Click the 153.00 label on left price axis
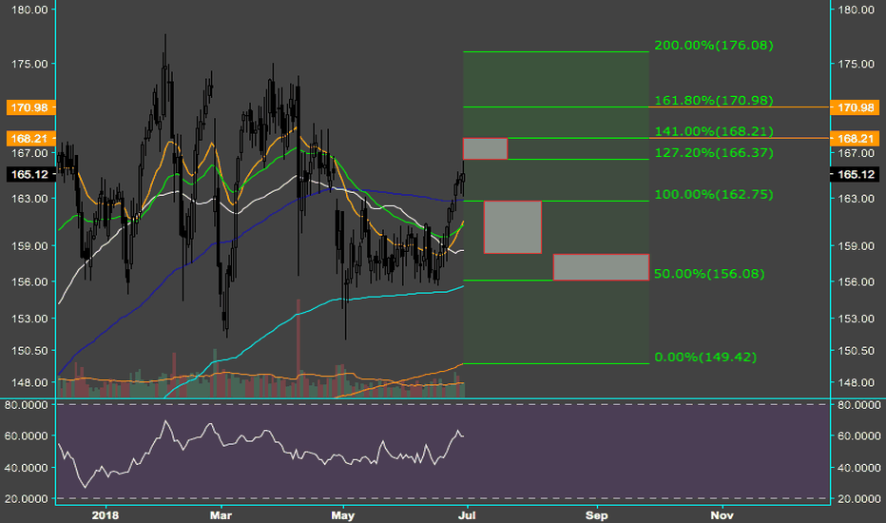 click(29, 319)
